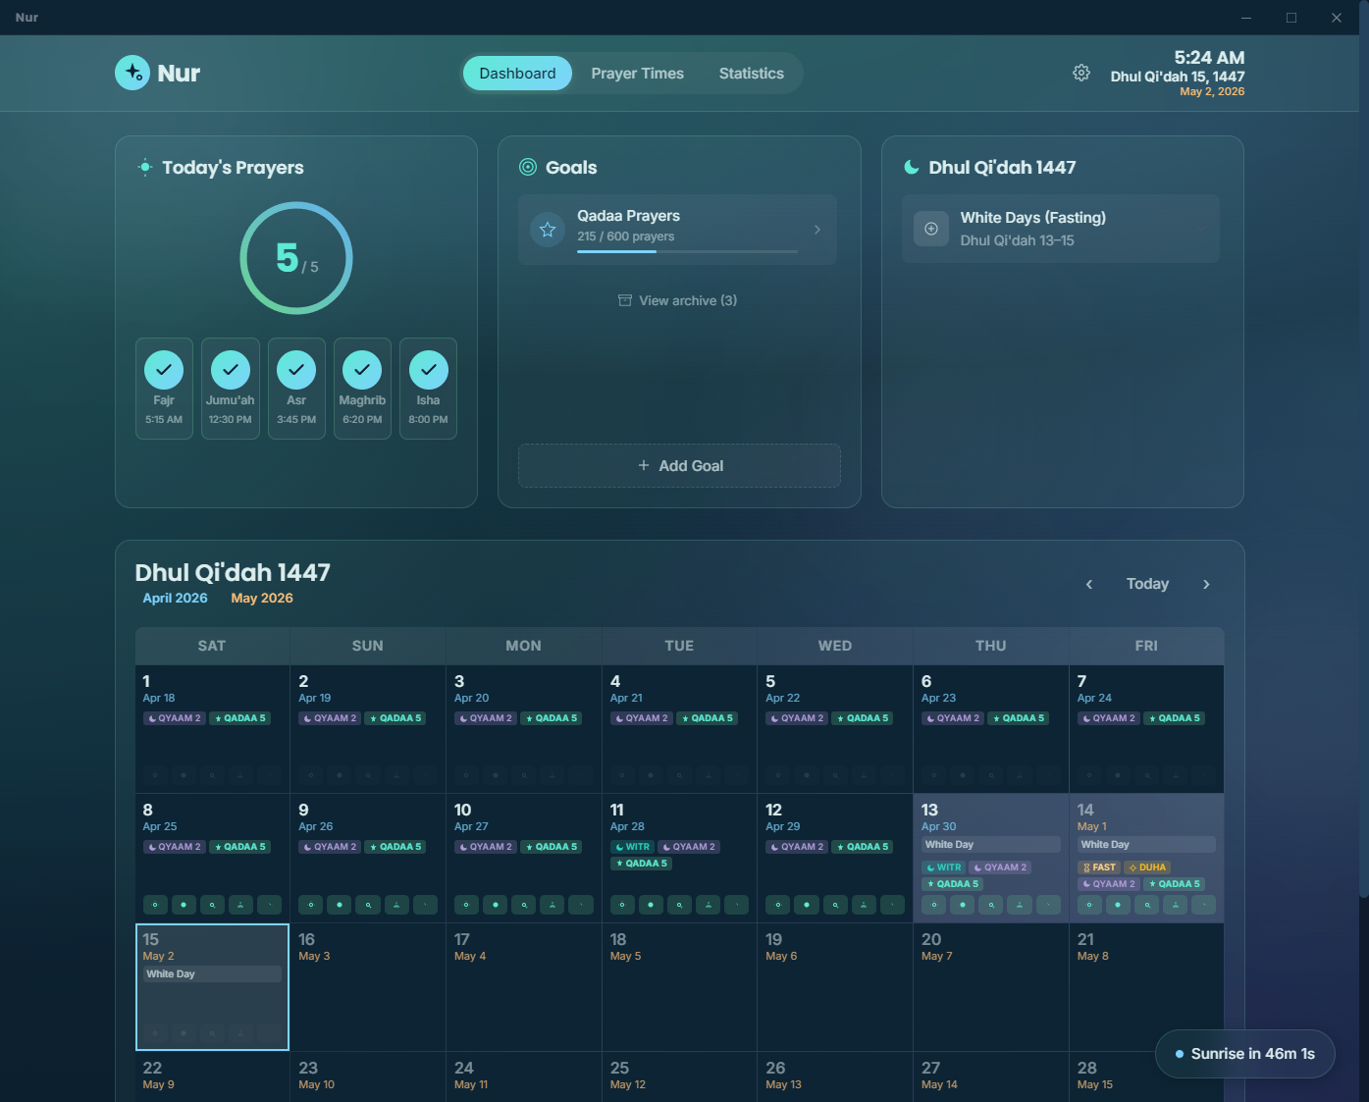Image resolution: width=1369 pixels, height=1102 pixels.
Task: Click the Nur logo icon
Action: pyautogui.click(x=132, y=73)
